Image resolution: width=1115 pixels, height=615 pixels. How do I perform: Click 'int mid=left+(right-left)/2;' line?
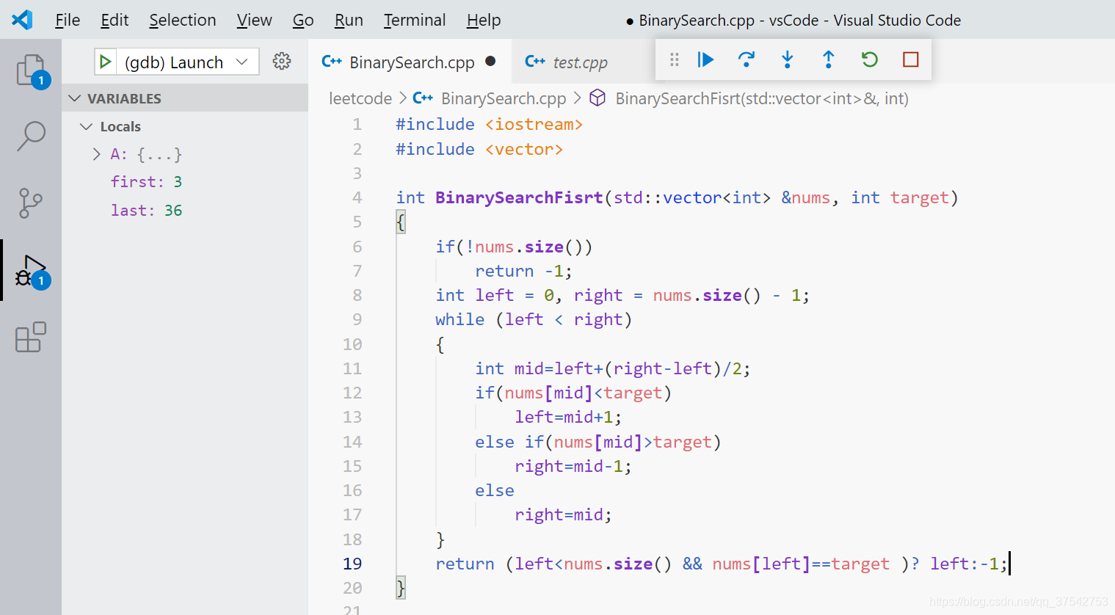(613, 368)
